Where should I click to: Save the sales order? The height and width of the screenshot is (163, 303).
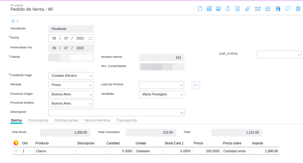209,9
